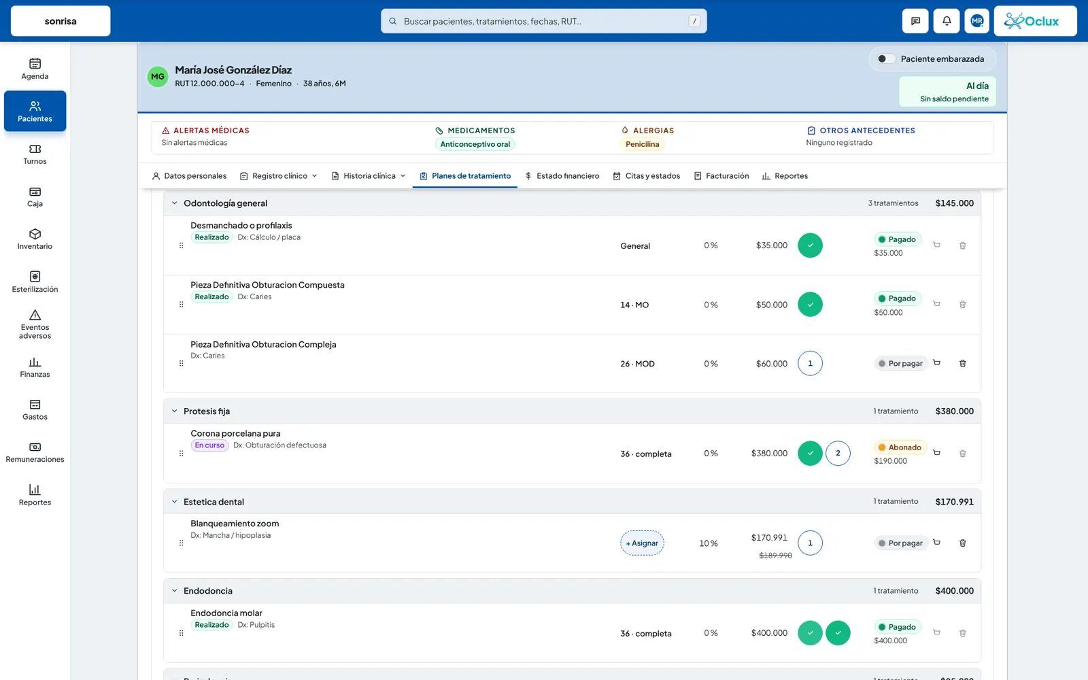This screenshot has width=1088, height=680.
Task: Switch to Datos personales tab
Action: [x=189, y=176]
